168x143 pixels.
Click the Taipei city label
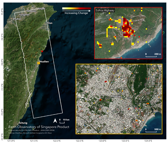click(x=42, y=9)
